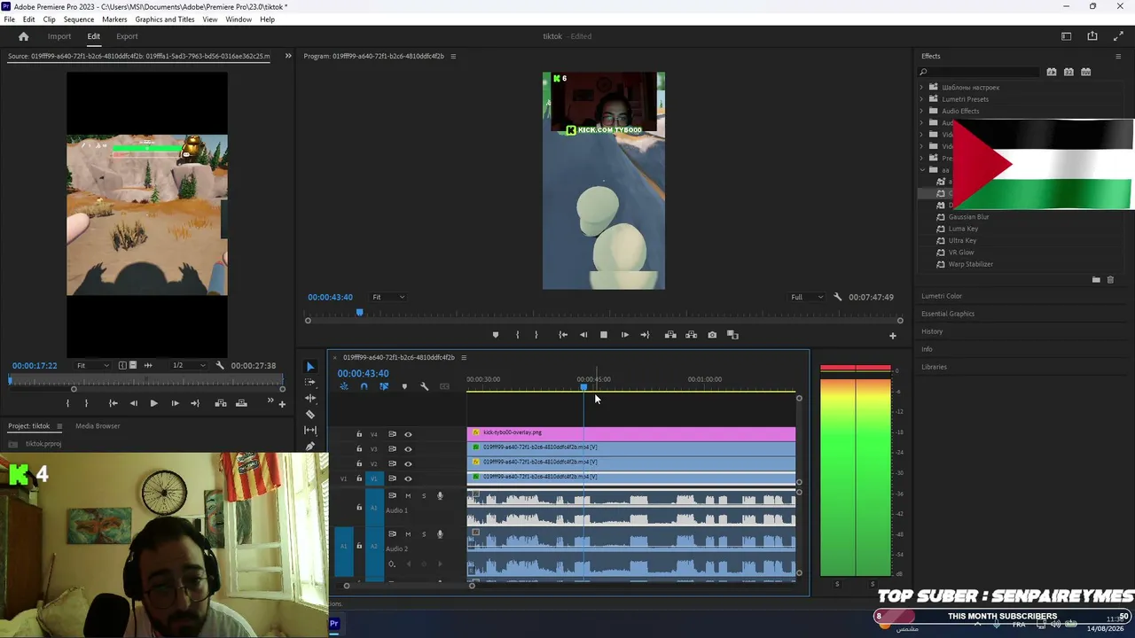Viewport: 1135px width, 638px height.
Task: Toggle V4 track visibility eye
Action: (x=408, y=434)
